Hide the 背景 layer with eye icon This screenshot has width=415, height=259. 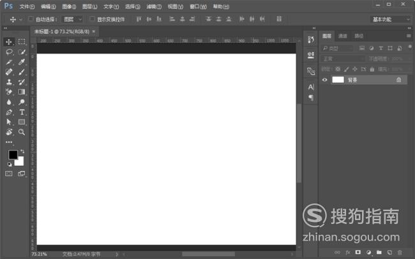[325, 80]
